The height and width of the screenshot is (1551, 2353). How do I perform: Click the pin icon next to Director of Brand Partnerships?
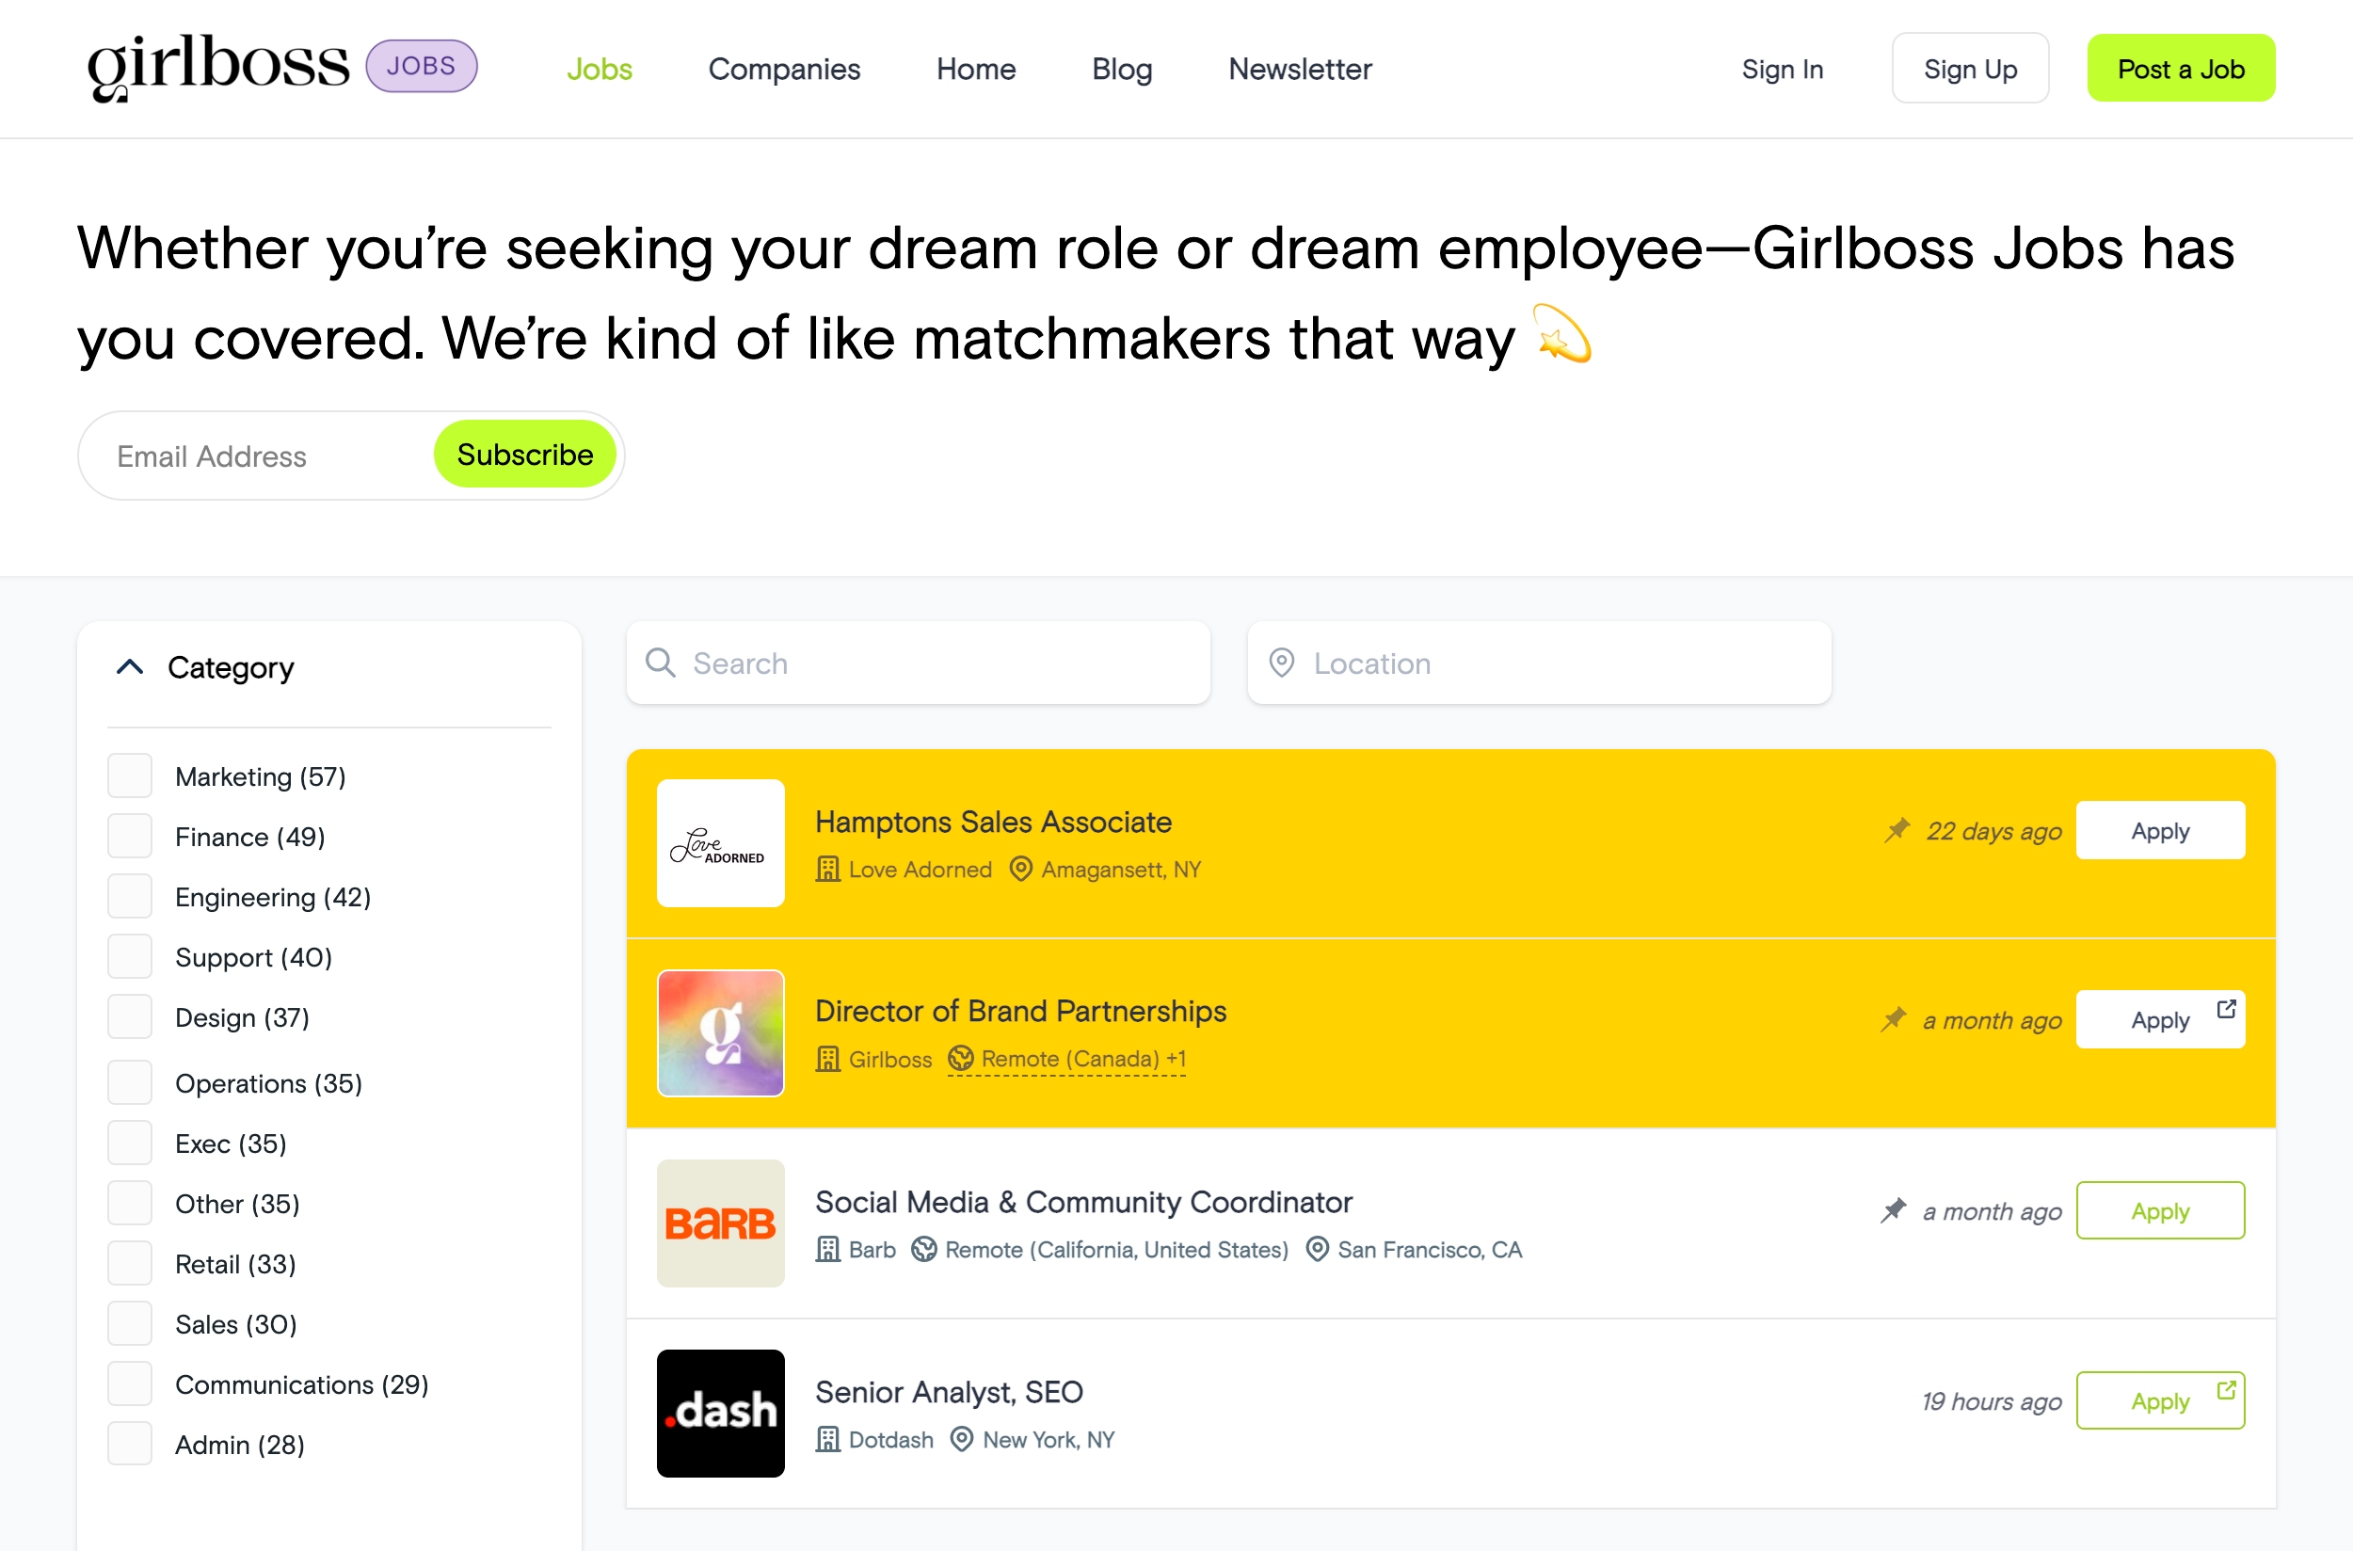(x=1897, y=1019)
